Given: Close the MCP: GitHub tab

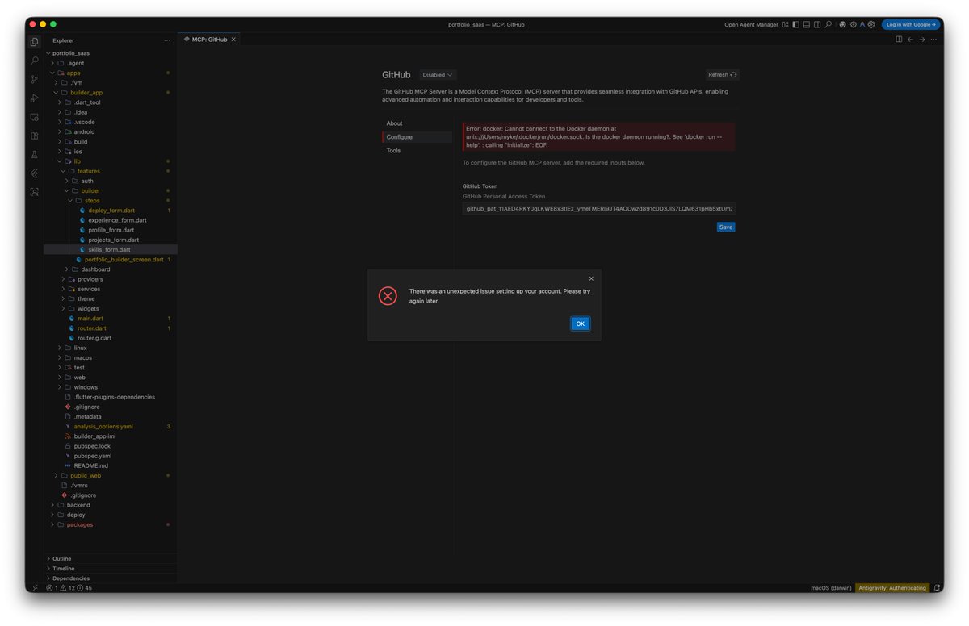Looking at the screenshot, I should [234, 39].
